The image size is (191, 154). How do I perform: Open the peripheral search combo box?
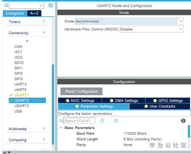[x=27, y=5]
